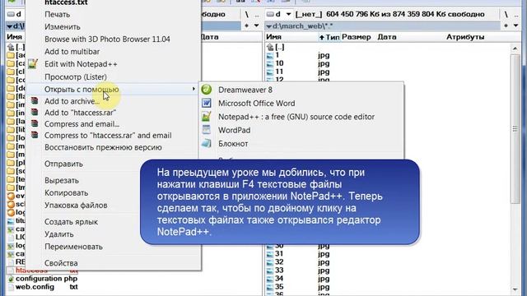The image size is (527, 296).
Task: Click the left panel drive d icon
Action: (11, 14)
